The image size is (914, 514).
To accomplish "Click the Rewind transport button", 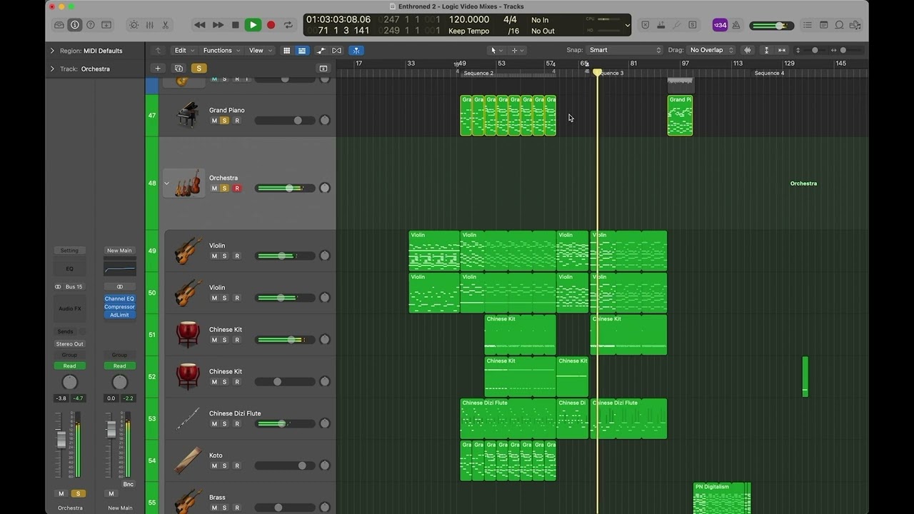I will pos(200,25).
